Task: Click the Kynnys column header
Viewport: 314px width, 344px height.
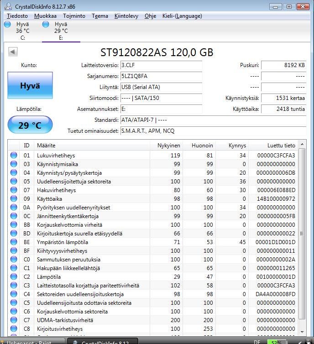Action: 232,146
